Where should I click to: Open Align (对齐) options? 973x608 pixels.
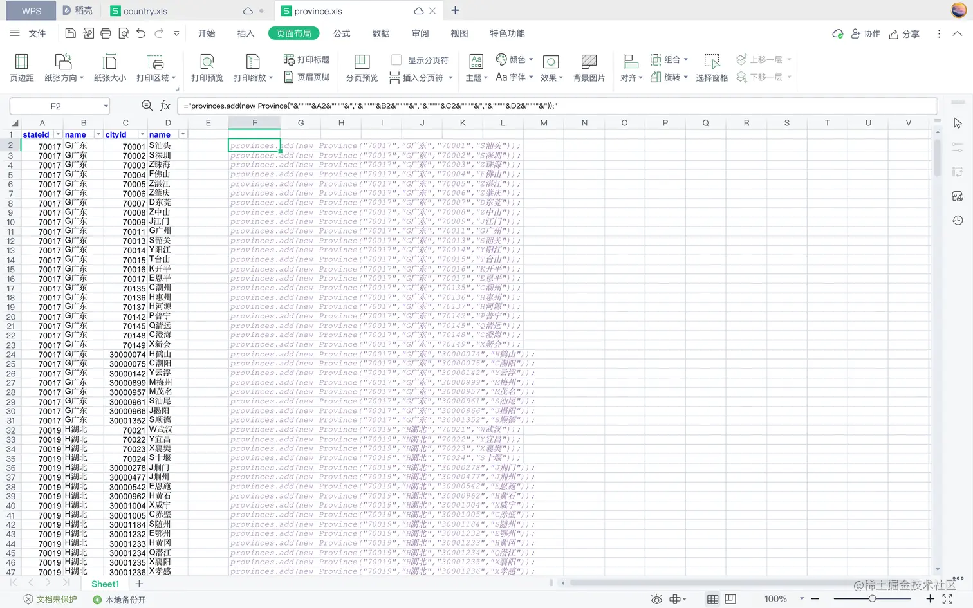(x=631, y=68)
